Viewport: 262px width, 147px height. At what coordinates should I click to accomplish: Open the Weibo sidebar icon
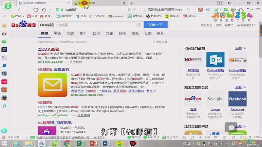[4, 34]
